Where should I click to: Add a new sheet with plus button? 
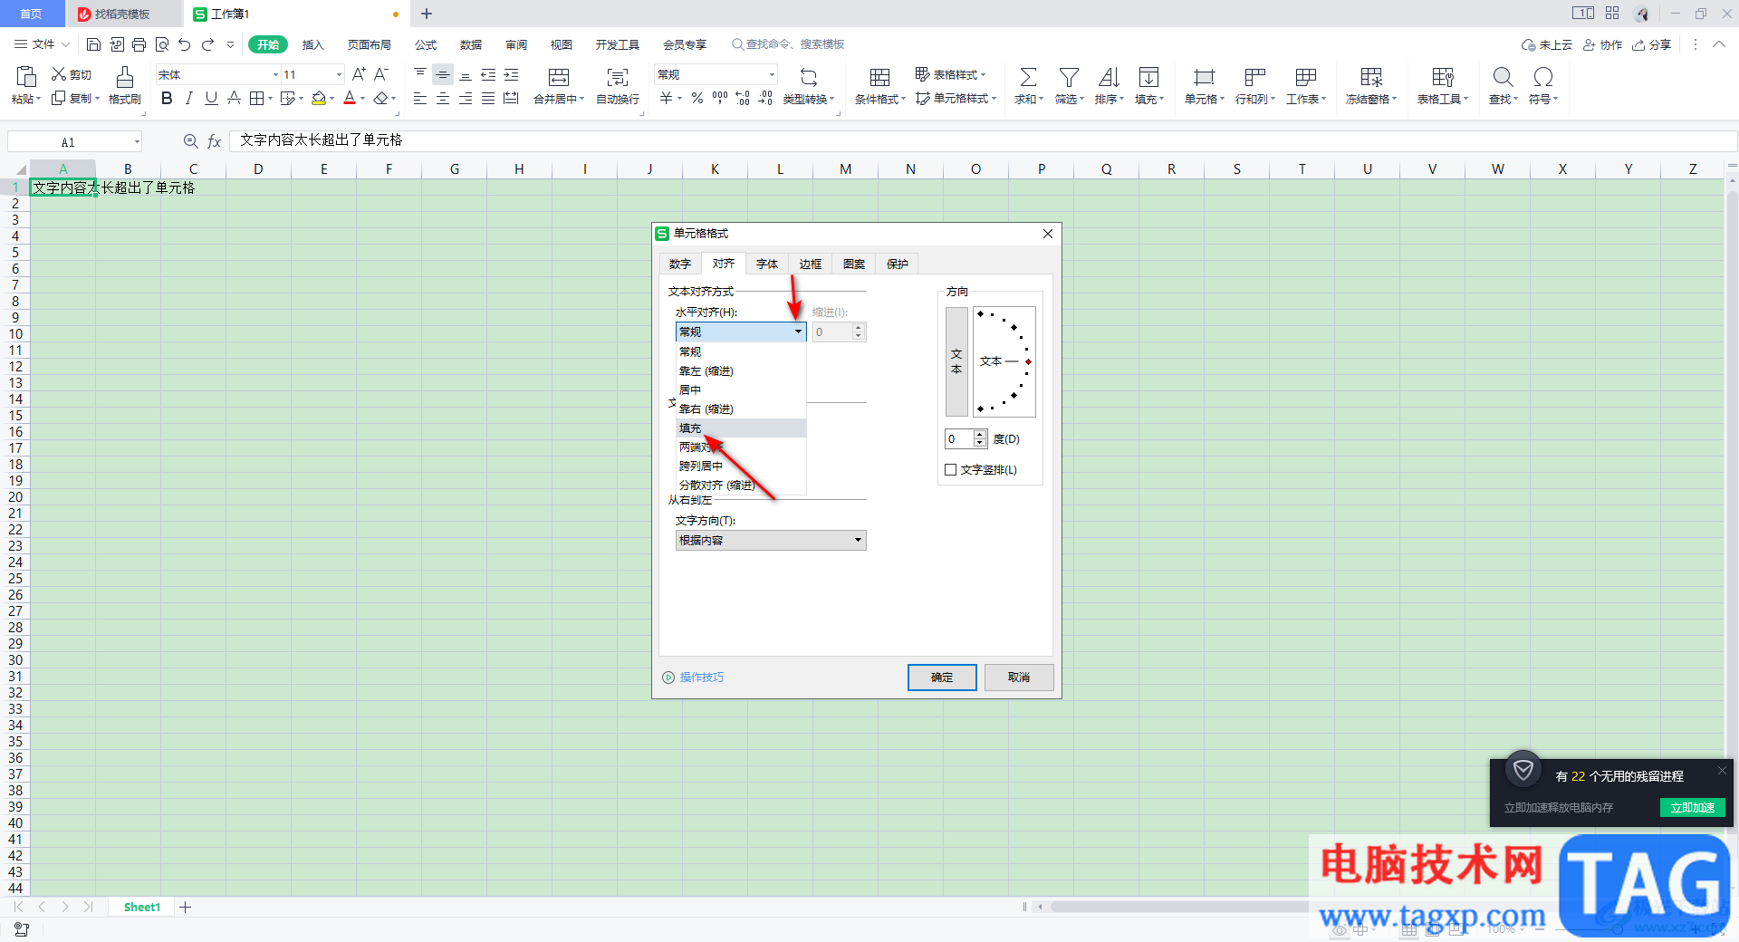click(x=186, y=907)
